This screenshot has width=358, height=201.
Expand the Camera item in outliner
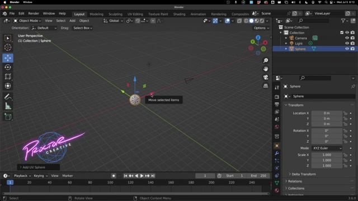click(x=286, y=38)
